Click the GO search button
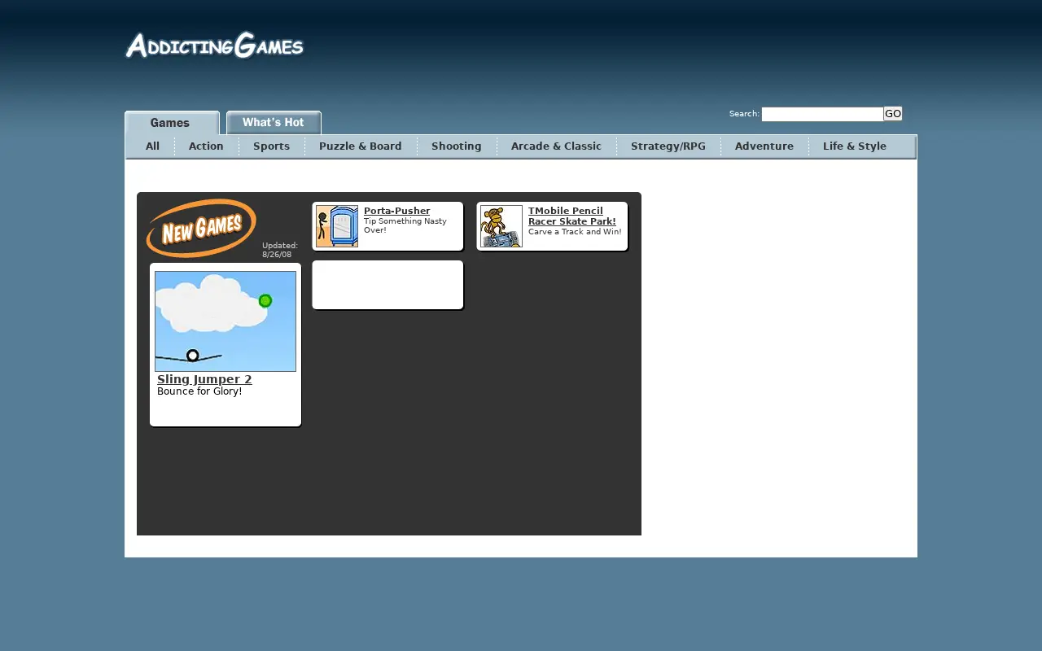 (893, 114)
